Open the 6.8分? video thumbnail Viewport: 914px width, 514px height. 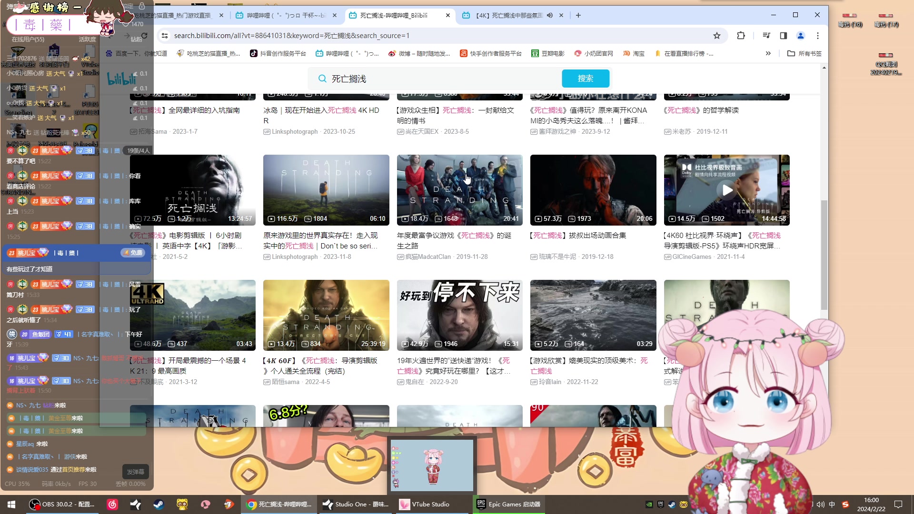point(326,416)
